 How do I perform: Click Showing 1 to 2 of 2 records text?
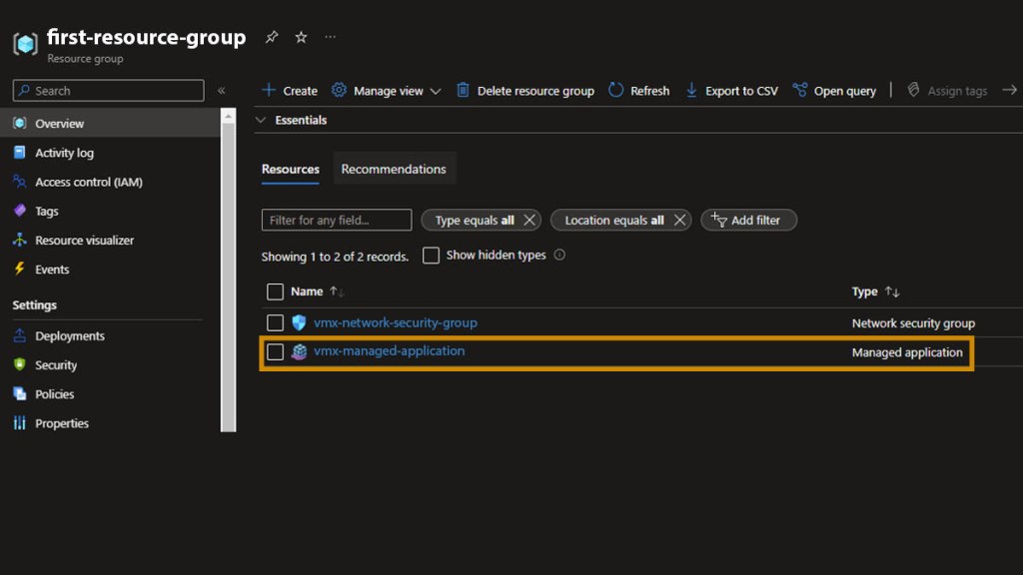coord(335,257)
